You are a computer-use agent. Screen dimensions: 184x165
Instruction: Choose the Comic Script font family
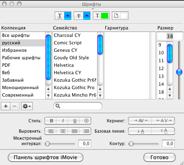[75, 43]
